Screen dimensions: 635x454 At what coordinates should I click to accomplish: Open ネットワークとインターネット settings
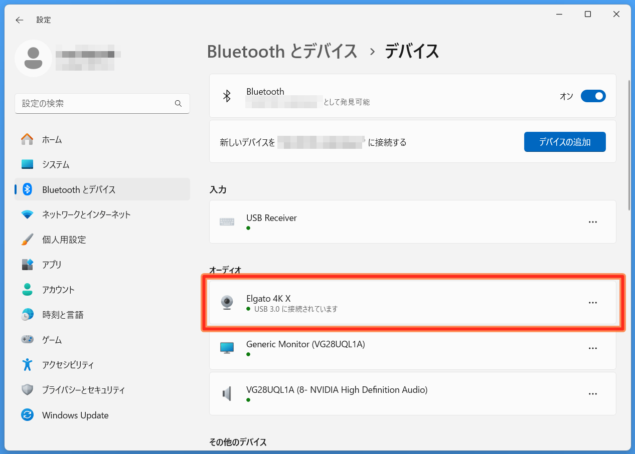(102, 214)
